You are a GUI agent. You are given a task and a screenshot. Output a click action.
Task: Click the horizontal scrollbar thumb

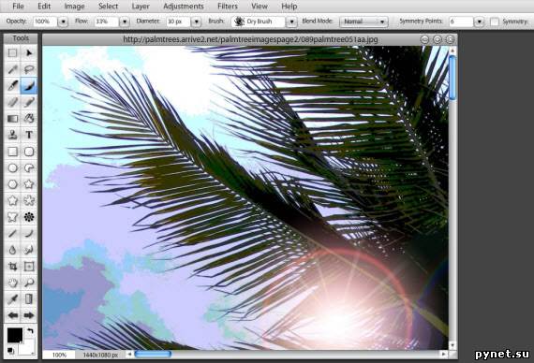pyautogui.click(x=153, y=355)
